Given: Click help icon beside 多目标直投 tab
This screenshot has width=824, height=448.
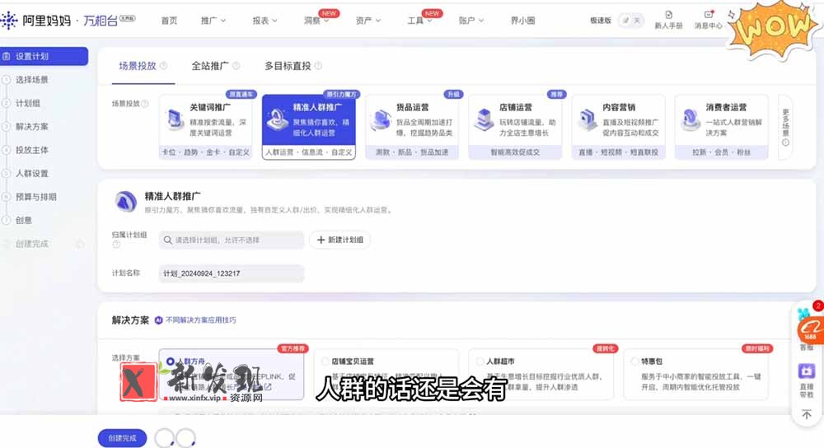Looking at the screenshot, I should click(x=318, y=66).
